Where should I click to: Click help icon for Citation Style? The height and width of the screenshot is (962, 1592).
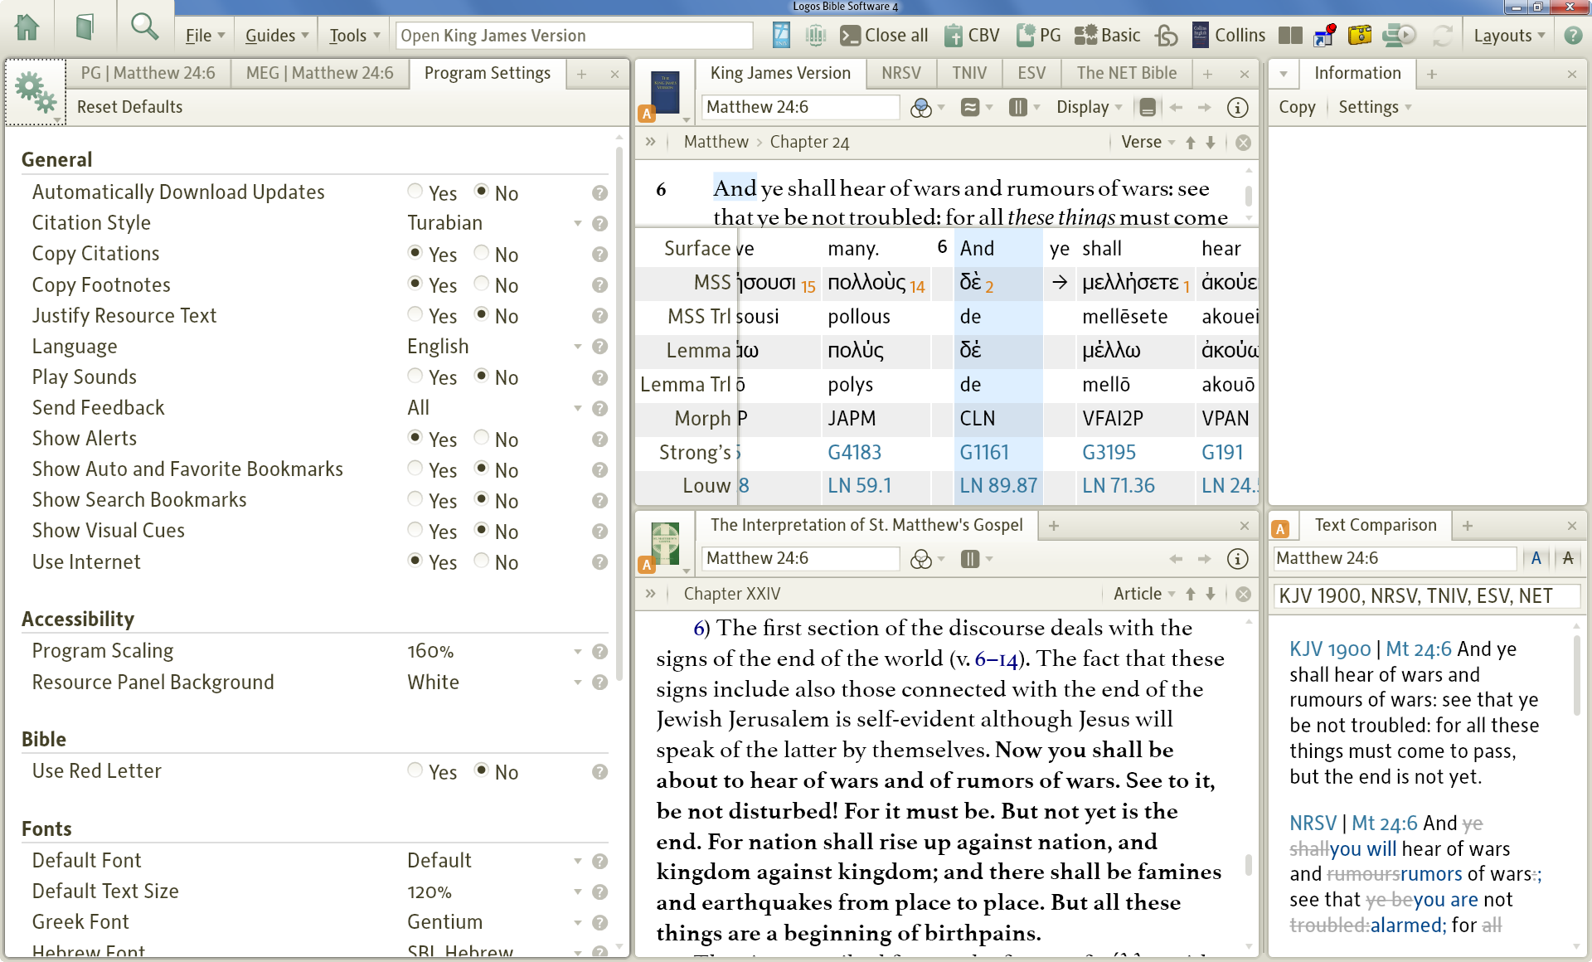600,223
